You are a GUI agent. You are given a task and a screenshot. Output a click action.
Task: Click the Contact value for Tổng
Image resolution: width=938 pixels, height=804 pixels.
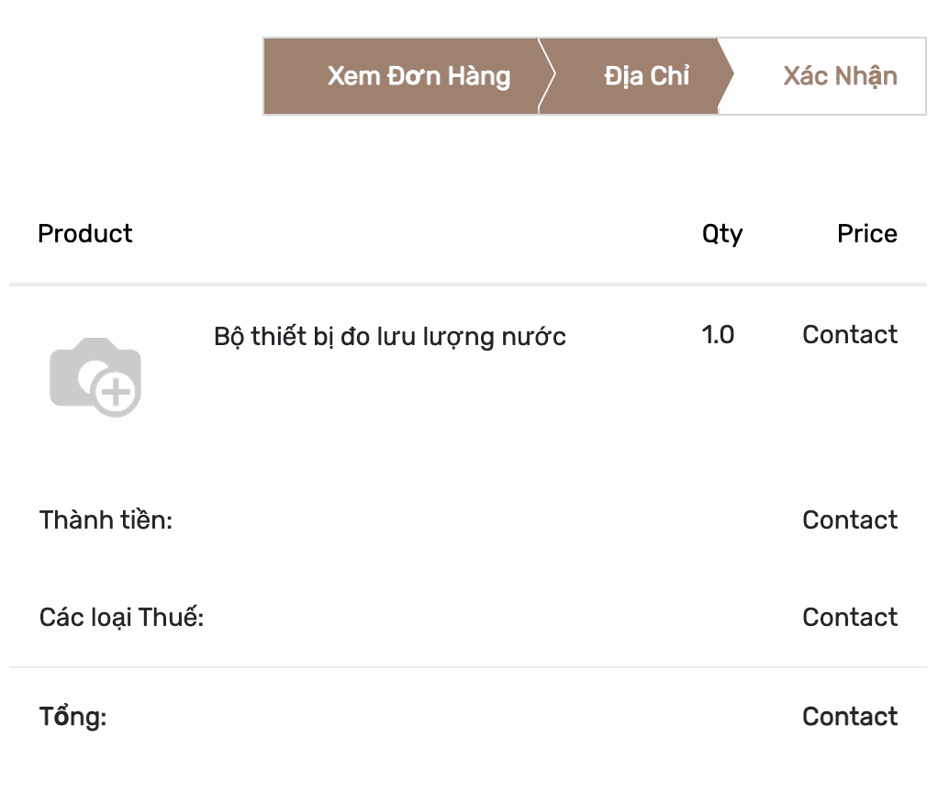click(850, 717)
